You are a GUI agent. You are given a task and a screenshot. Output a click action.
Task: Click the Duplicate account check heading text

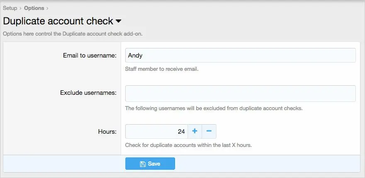point(58,21)
